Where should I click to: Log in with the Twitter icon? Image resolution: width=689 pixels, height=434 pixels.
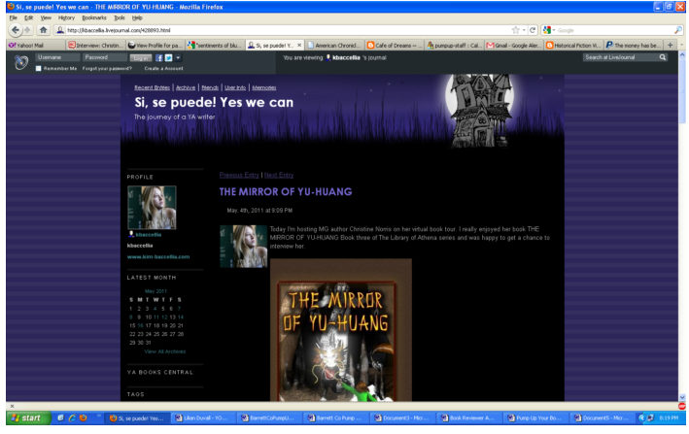(168, 57)
